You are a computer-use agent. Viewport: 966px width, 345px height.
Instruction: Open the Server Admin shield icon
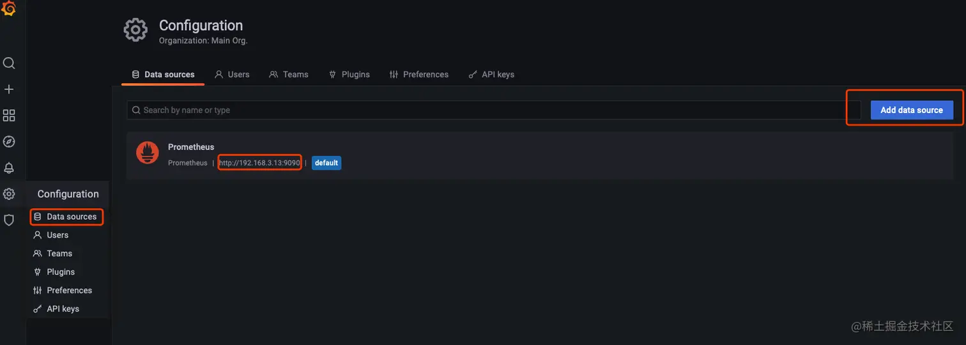(9, 220)
